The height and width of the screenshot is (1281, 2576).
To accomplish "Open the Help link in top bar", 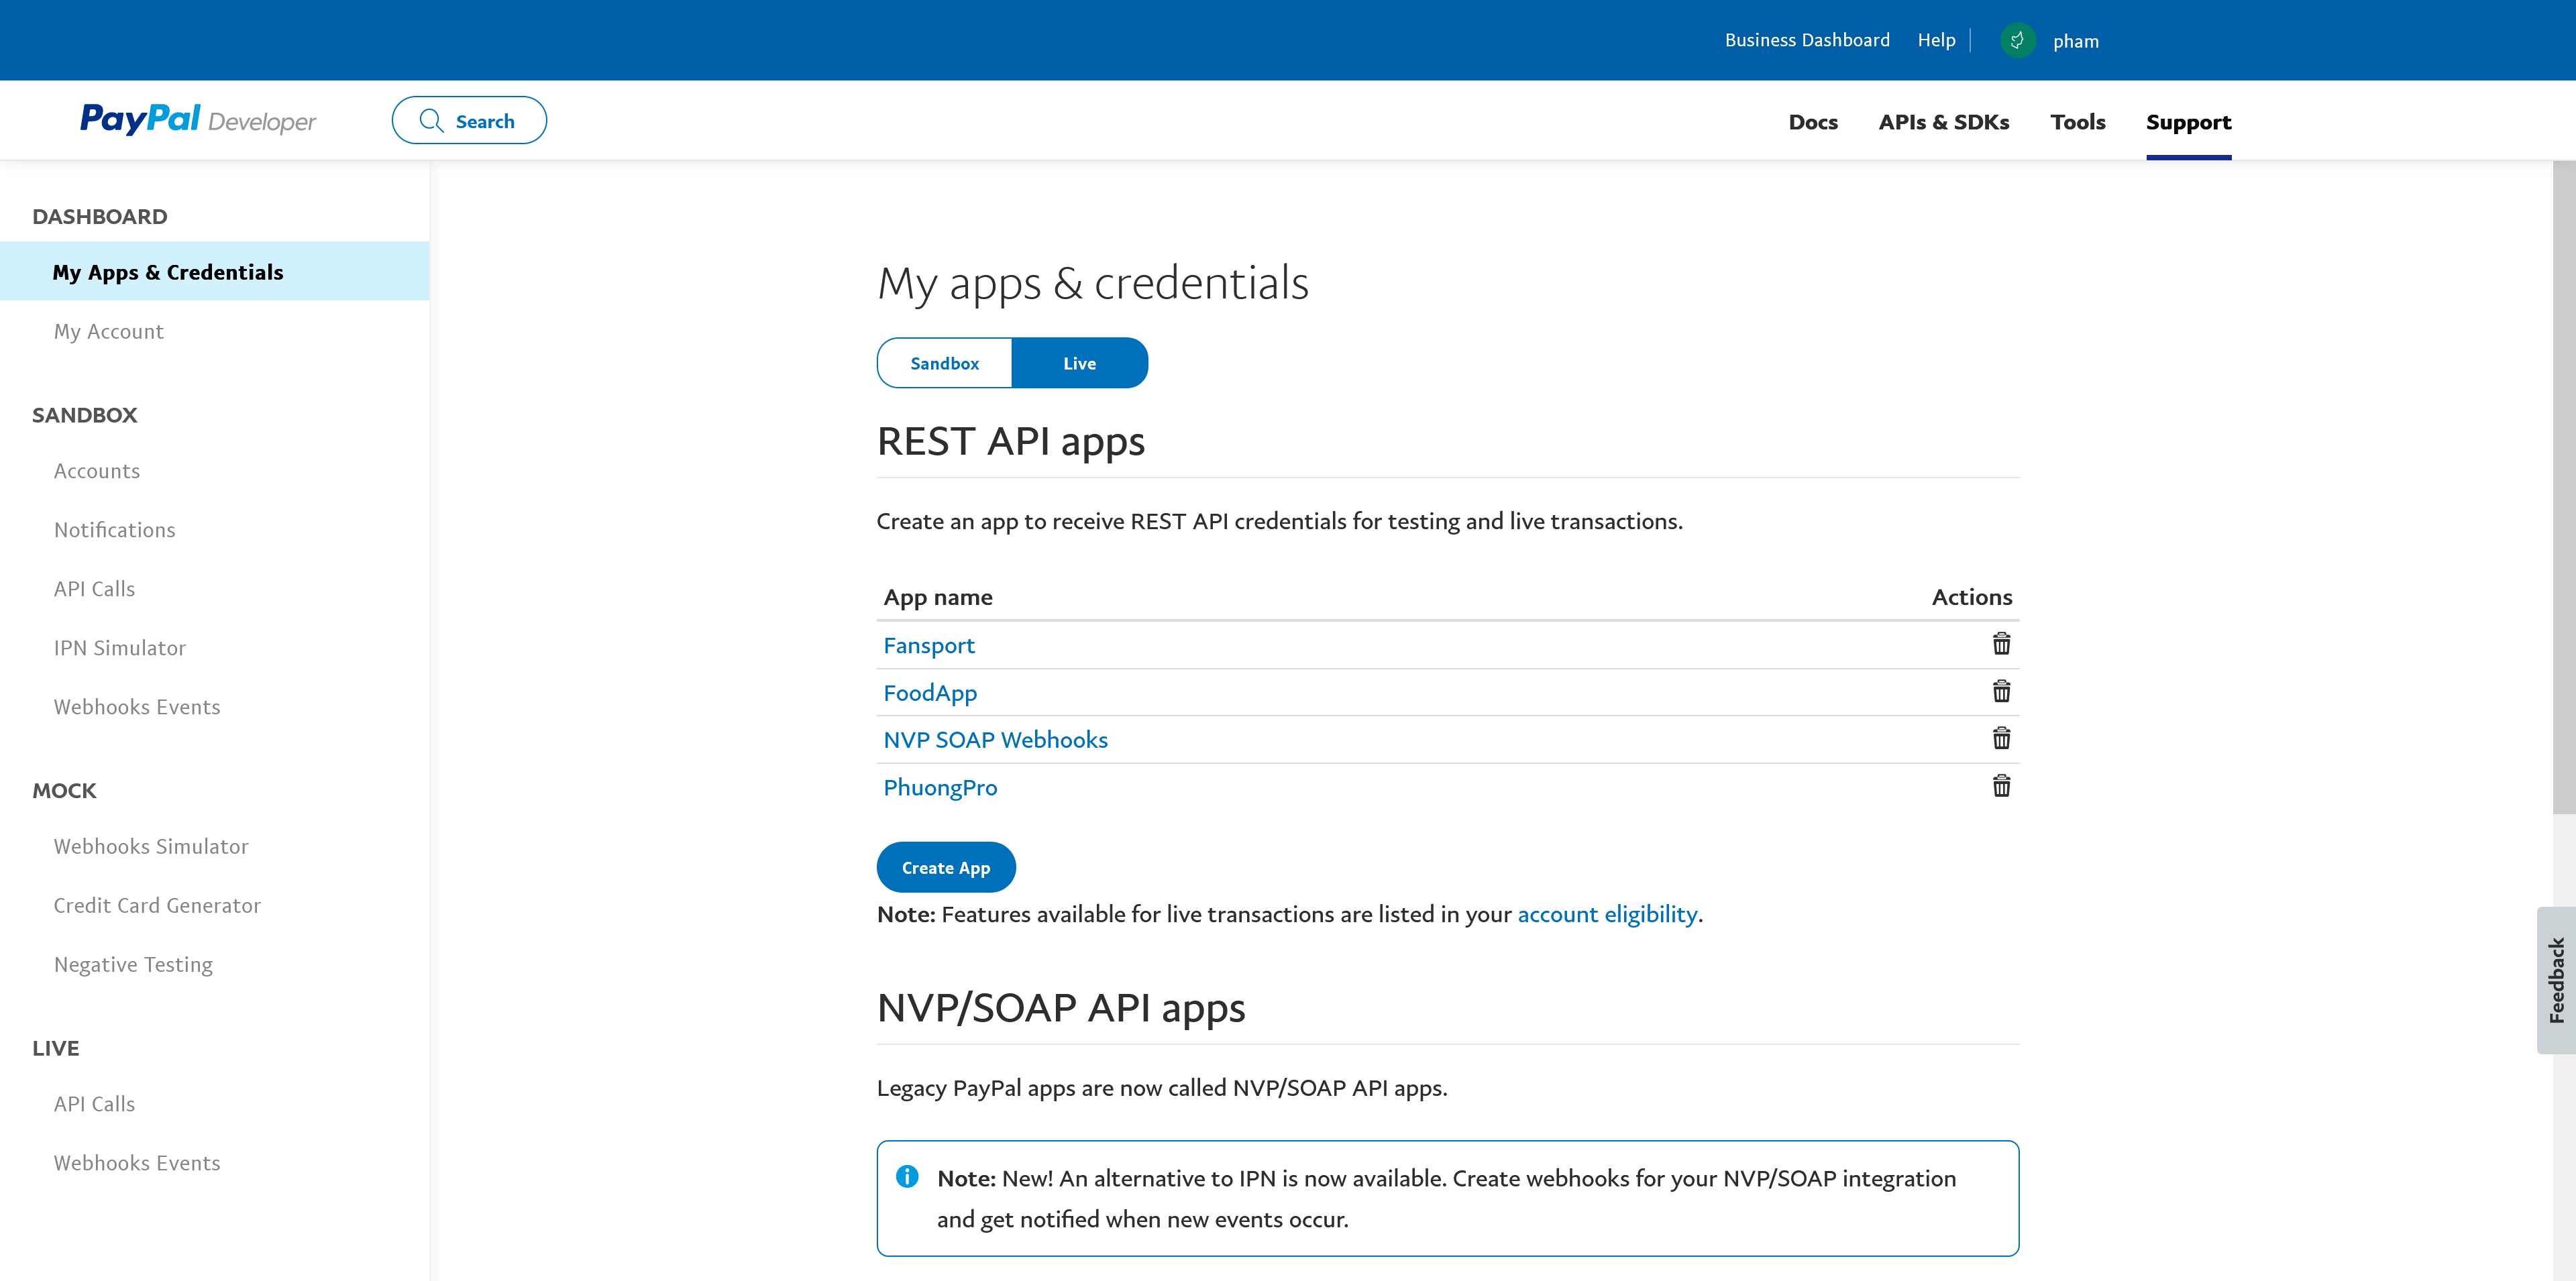I will coord(1936,40).
